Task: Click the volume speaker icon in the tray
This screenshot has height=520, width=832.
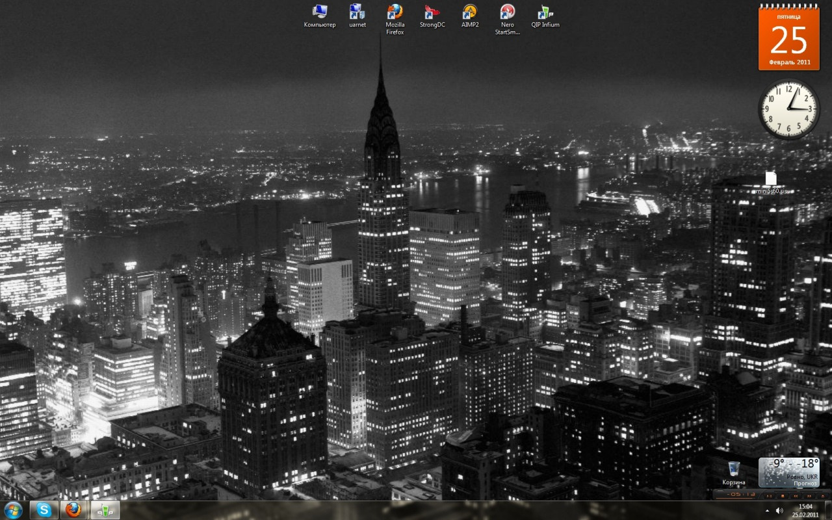Action: click(x=779, y=510)
